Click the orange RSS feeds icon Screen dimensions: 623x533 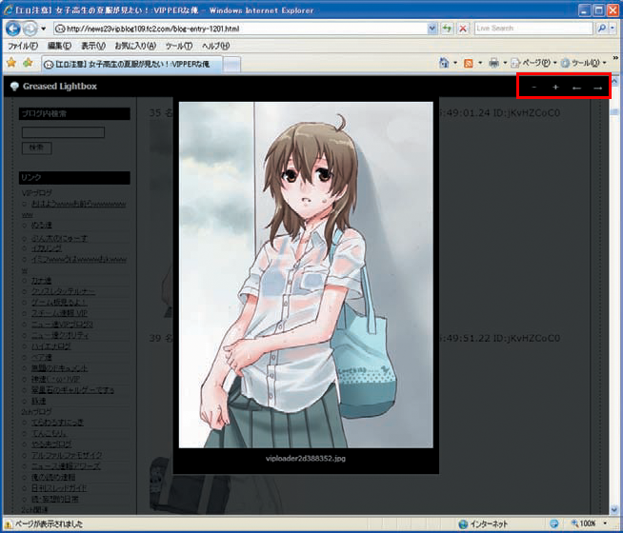469,63
